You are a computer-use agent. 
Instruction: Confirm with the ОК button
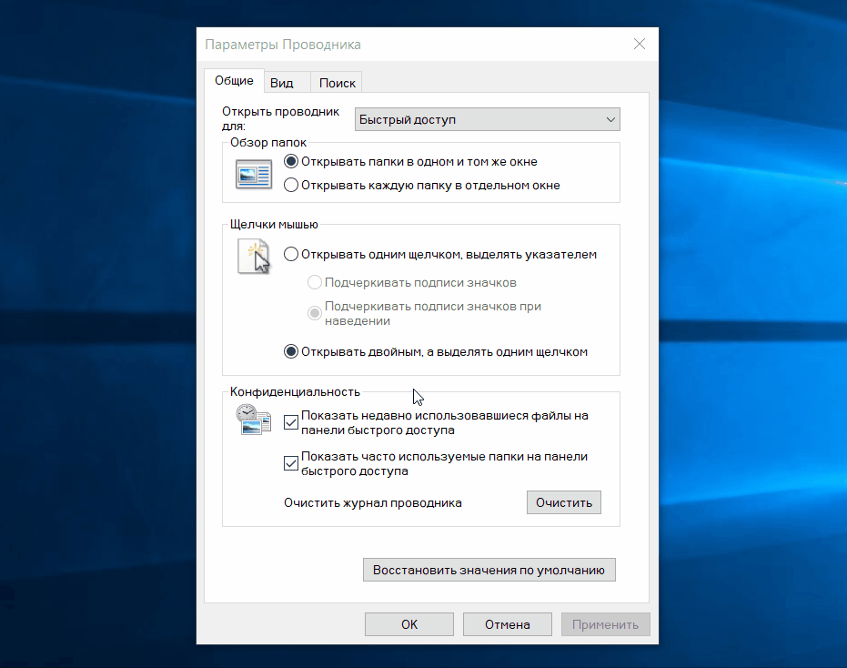[409, 624]
